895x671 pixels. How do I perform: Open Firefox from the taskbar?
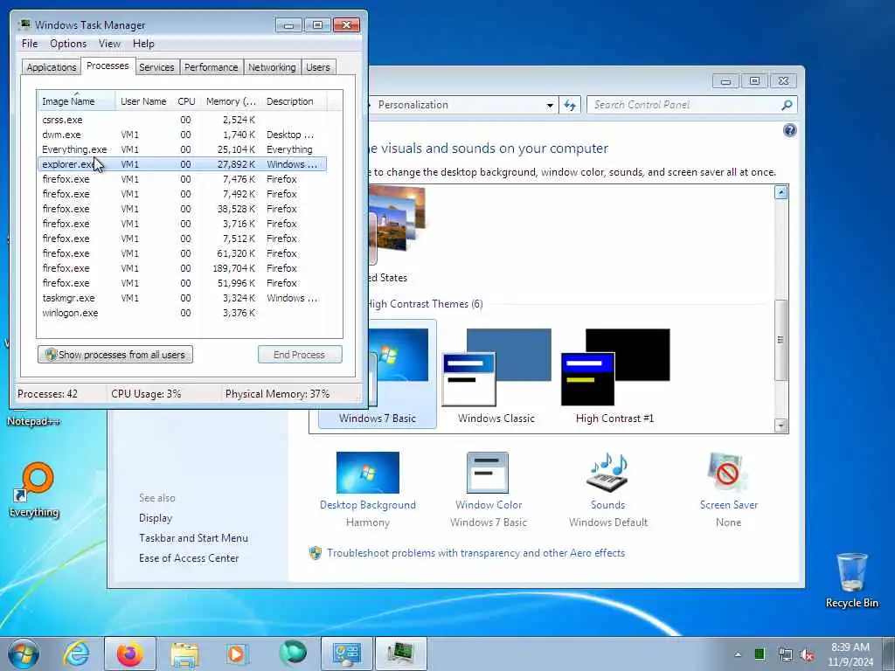point(130,654)
